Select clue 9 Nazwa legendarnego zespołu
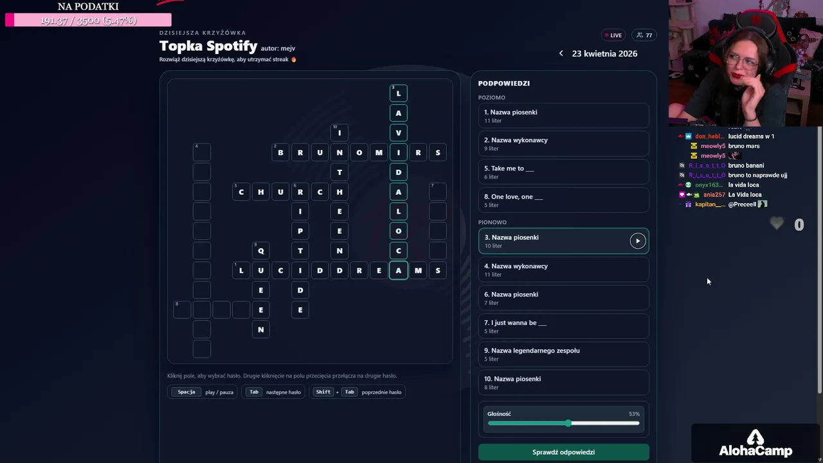The width and height of the screenshot is (823, 463). point(563,354)
